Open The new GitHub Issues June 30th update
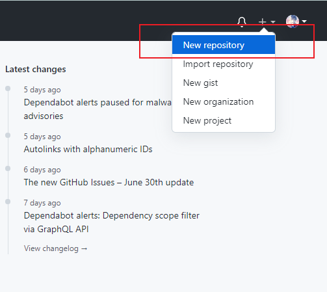This screenshot has height=292, width=327. pyautogui.click(x=109, y=182)
